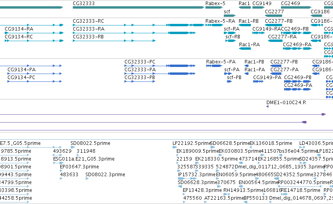Viewport: 333px width, 204px height.
Task: Select the SD08022.5prime EST label
Action: 90,143
